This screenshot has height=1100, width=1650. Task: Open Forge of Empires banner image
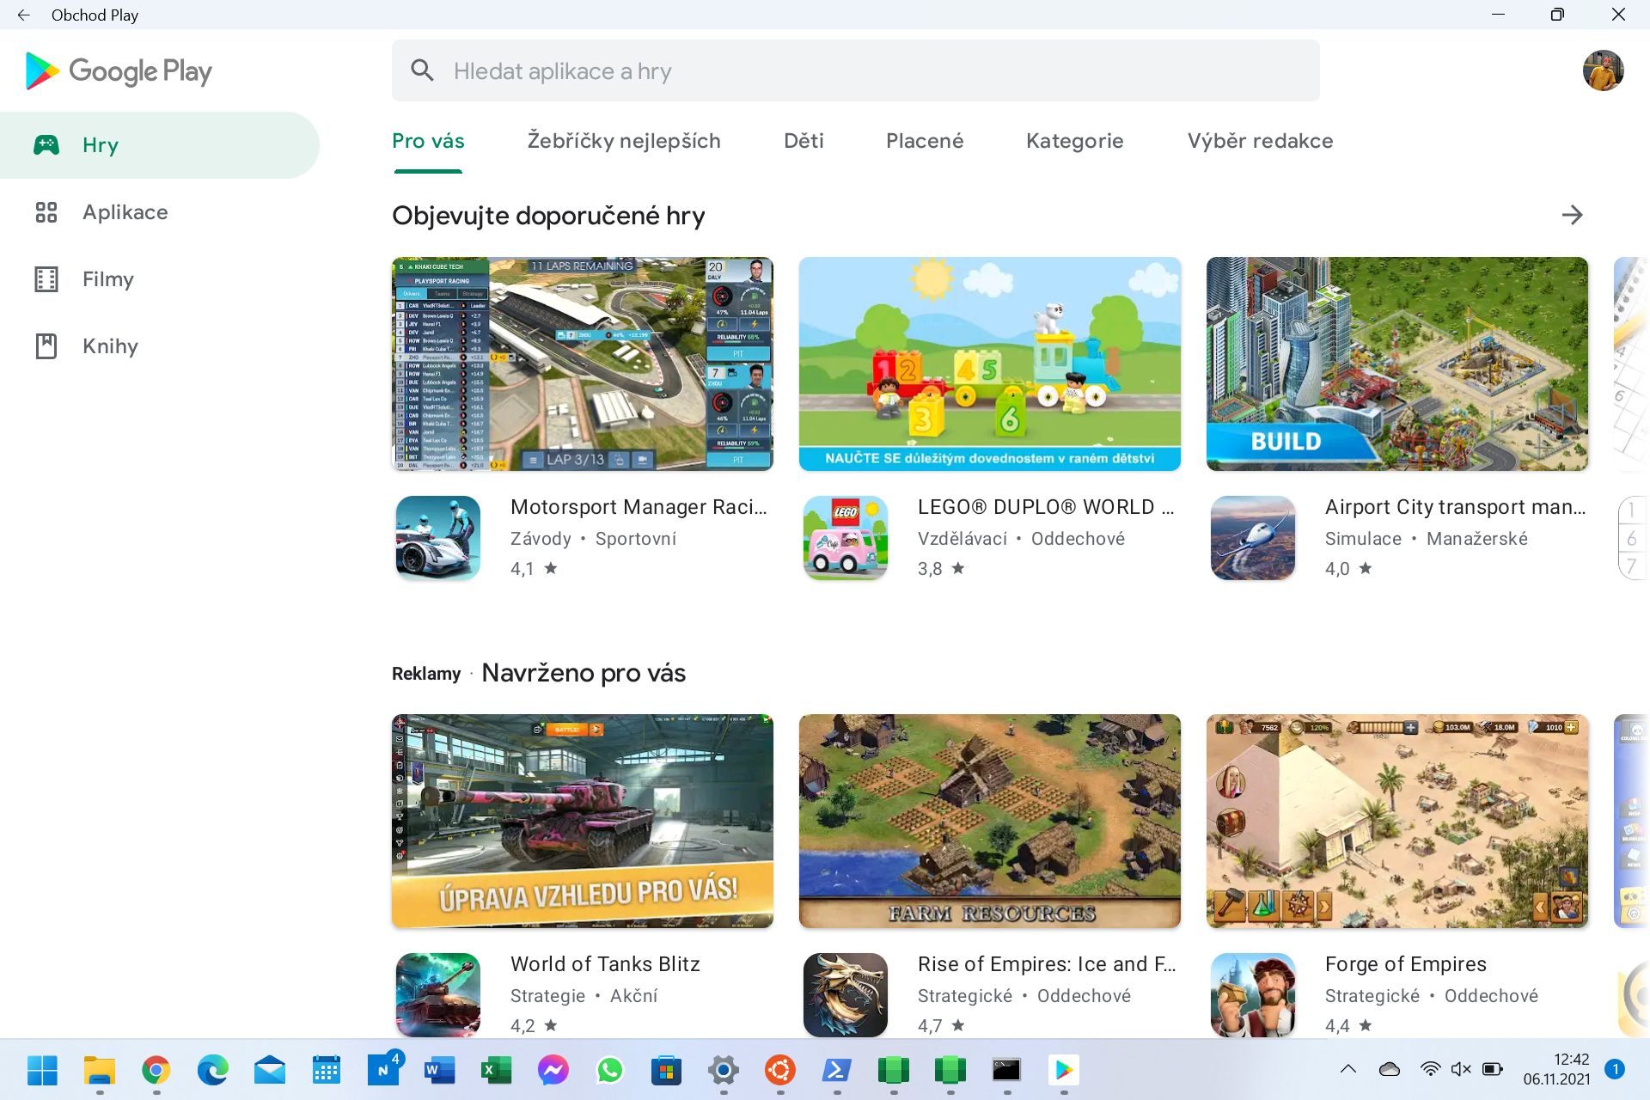tap(1397, 821)
